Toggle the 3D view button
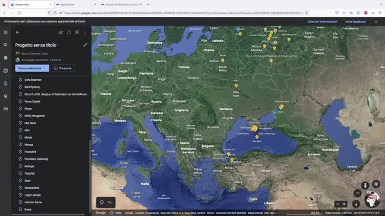This screenshot has width=385, height=216. pos(357,193)
